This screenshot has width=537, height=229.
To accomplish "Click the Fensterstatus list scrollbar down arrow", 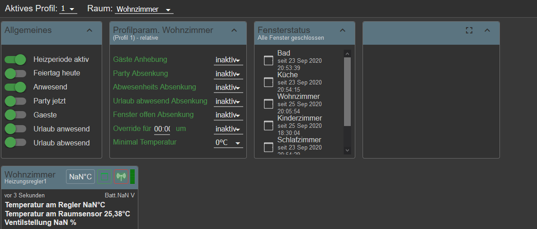I will 347,150.
